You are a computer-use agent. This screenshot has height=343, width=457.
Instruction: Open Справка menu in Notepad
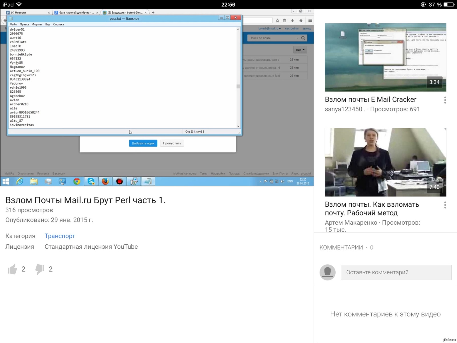pos(58,24)
